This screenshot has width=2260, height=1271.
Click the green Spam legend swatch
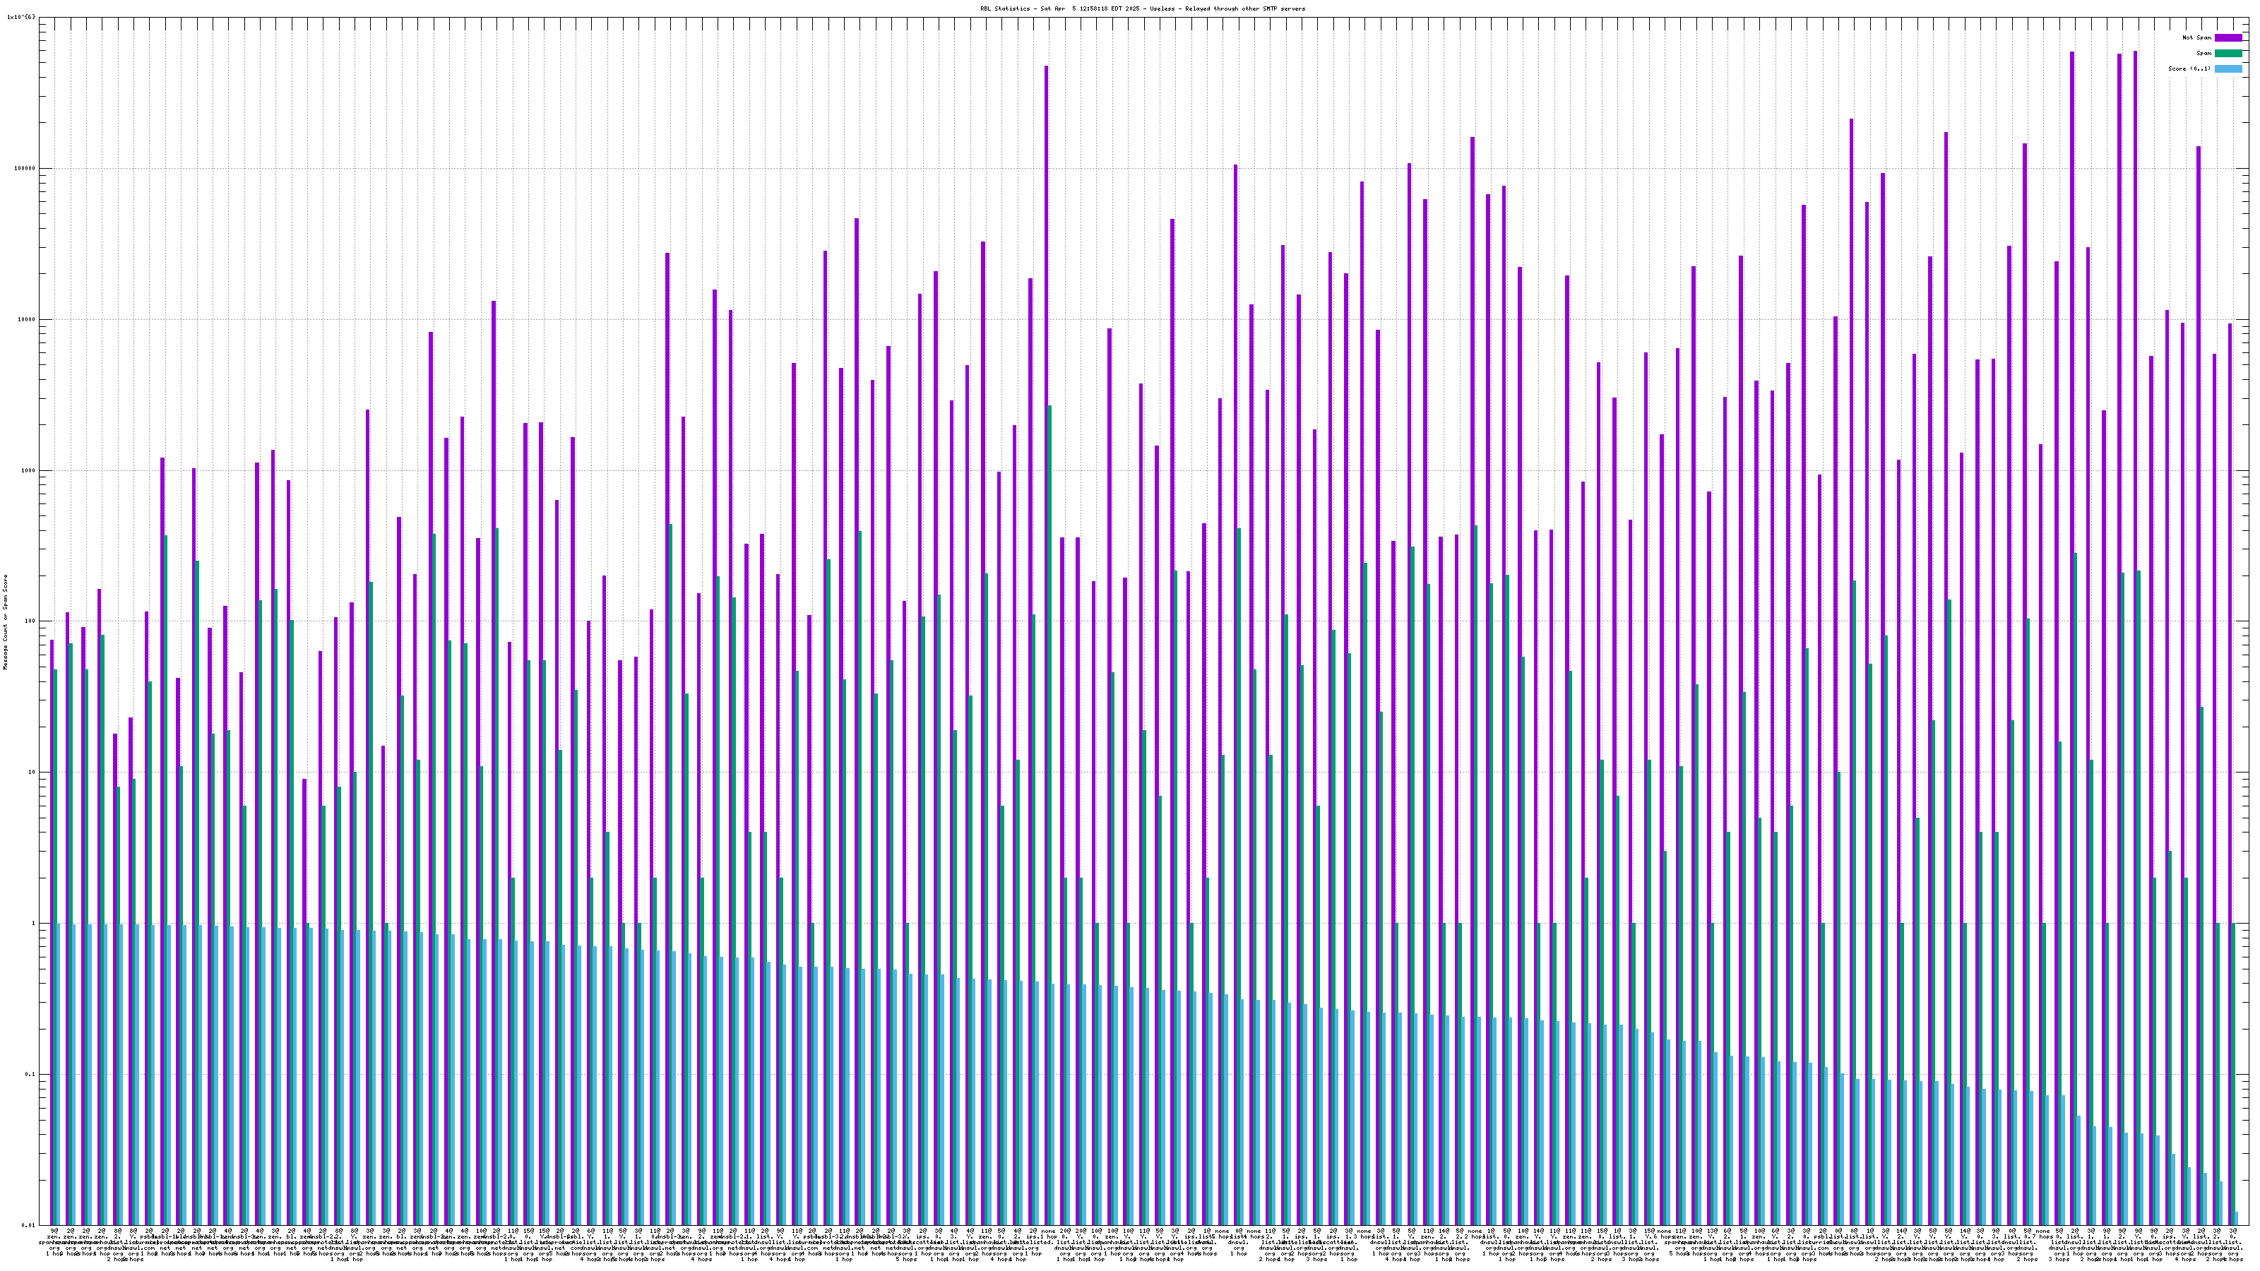coord(2228,54)
